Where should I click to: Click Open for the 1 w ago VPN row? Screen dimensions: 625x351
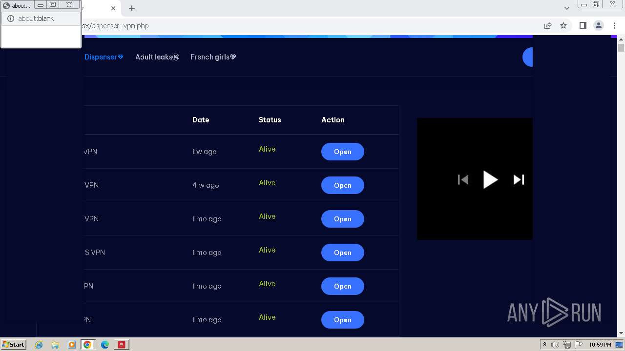point(343,152)
